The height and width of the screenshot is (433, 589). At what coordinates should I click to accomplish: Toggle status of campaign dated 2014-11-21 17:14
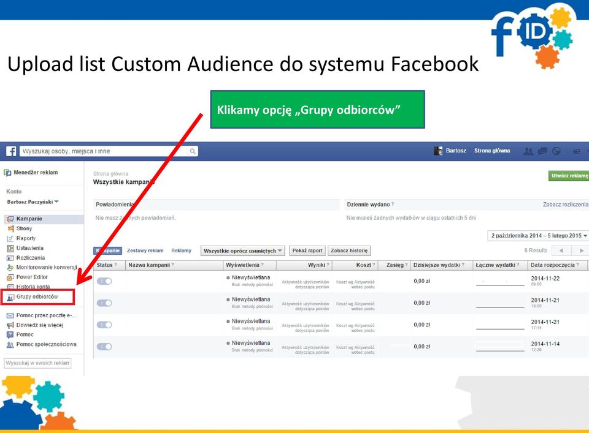(104, 325)
